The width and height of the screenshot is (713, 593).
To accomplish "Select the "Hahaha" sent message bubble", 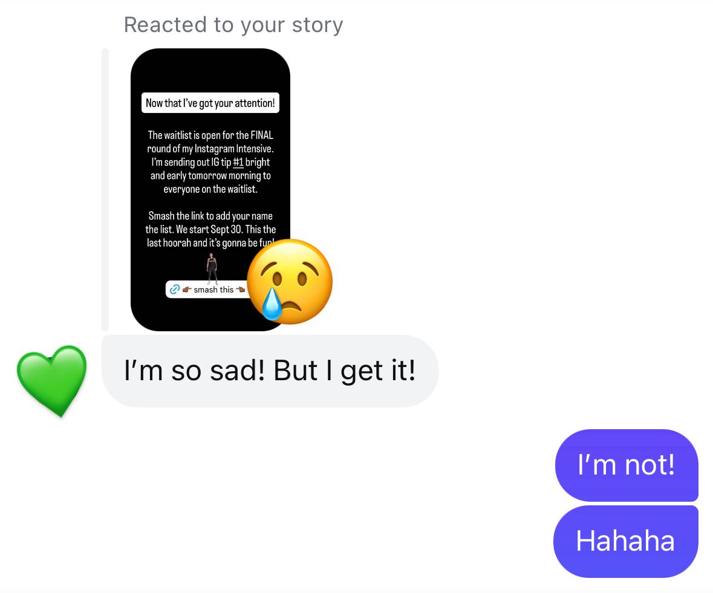I will coord(626,541).
